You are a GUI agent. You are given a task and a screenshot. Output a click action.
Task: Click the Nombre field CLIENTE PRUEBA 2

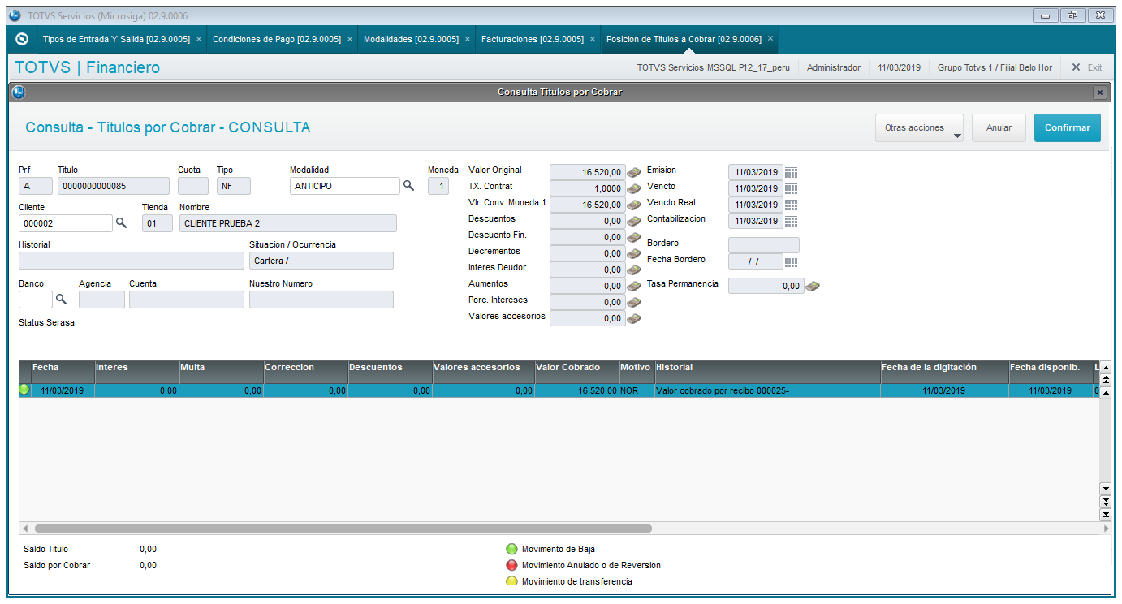[288, 223]
